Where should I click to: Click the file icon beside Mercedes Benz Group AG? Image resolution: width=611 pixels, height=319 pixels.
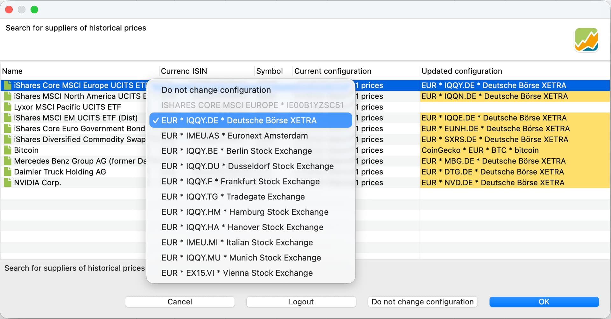(8, 161)
